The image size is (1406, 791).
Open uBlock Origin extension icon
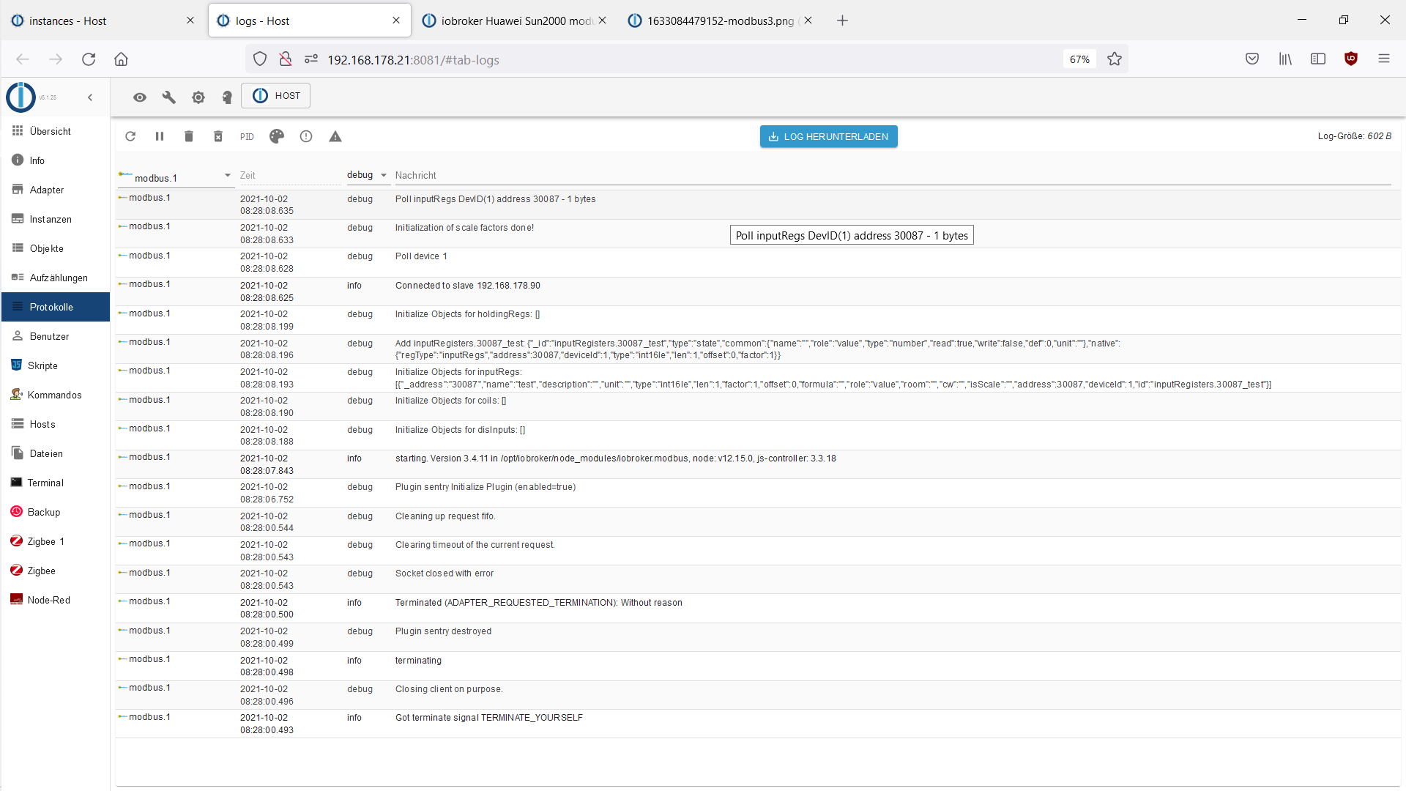(x=1351, y=59)
